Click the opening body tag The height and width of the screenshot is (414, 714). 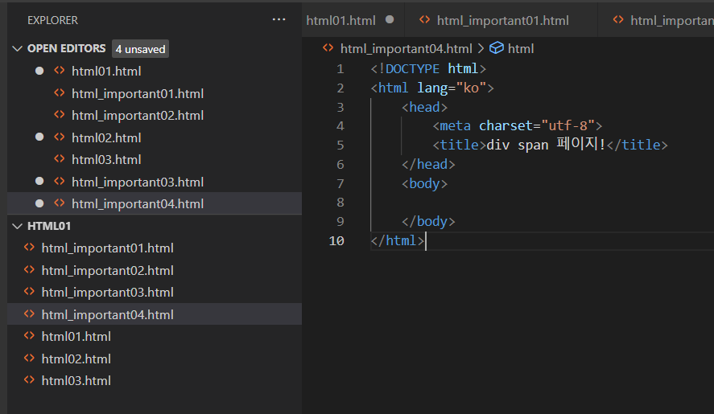(x=424, y=183)
